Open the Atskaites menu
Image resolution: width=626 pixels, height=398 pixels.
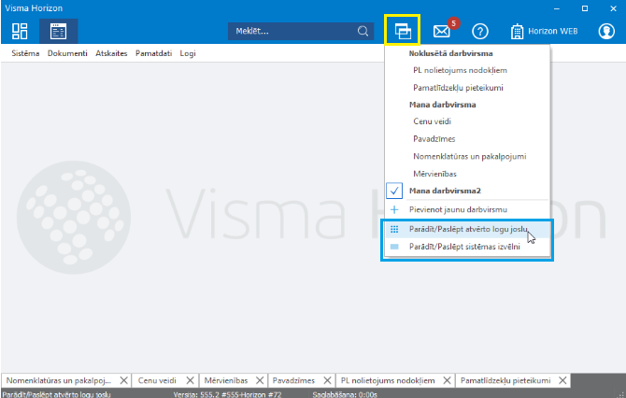click(111, 53)
